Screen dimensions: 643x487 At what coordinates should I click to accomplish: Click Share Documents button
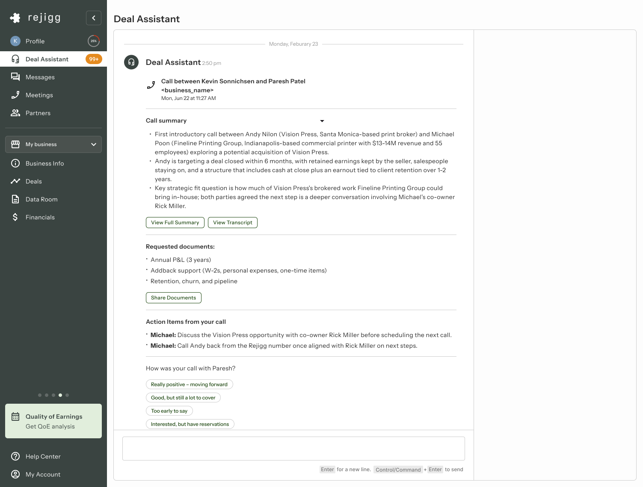173,298
